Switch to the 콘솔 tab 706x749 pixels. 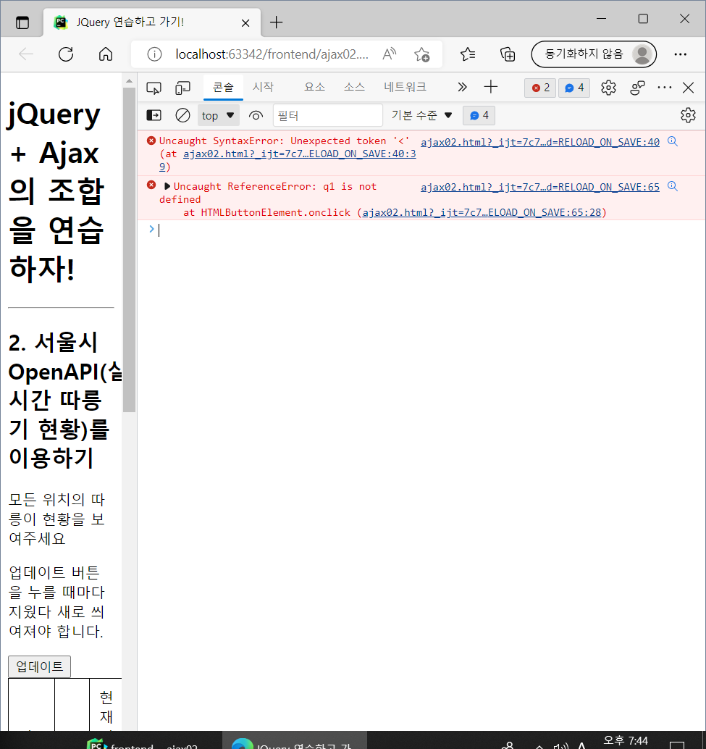point(223,88)
